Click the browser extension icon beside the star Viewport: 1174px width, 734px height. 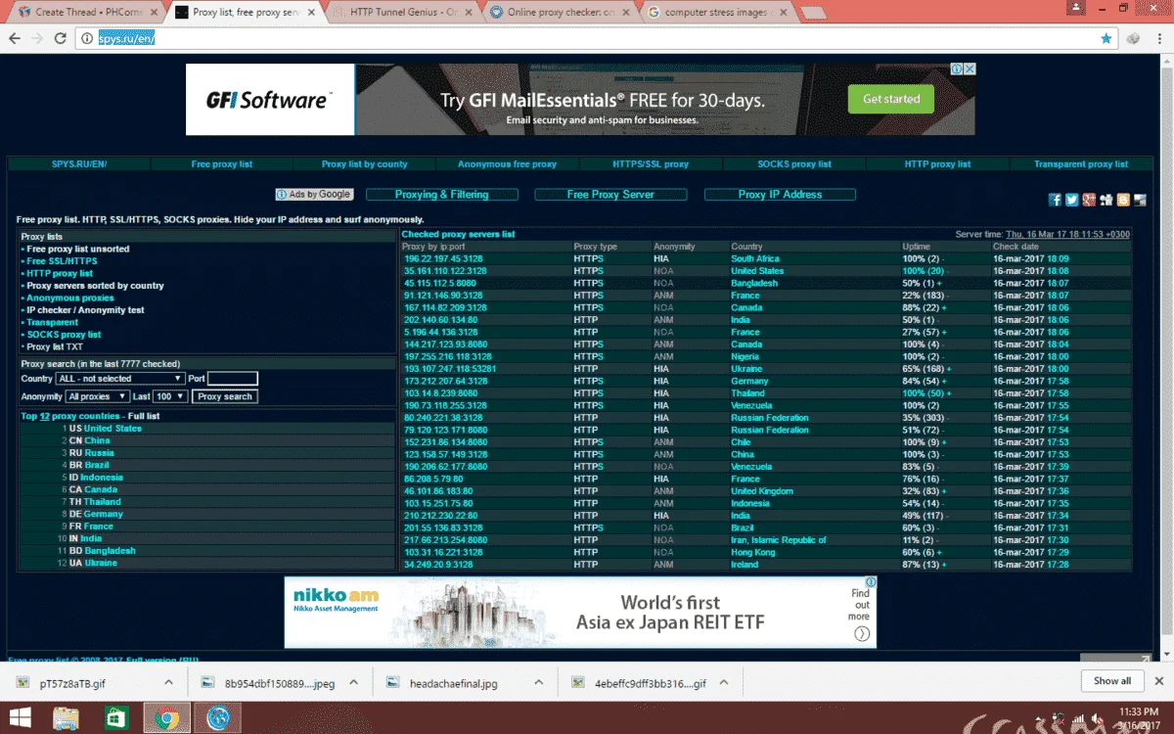1133,38
